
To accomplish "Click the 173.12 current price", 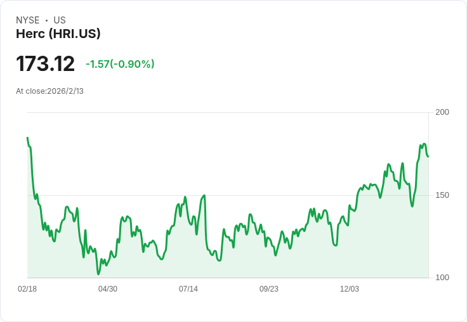I will tap(45, 64).
